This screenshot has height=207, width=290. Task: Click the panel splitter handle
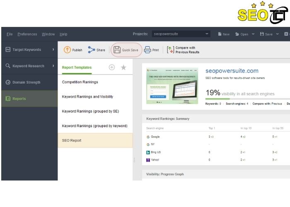[134, 160]
